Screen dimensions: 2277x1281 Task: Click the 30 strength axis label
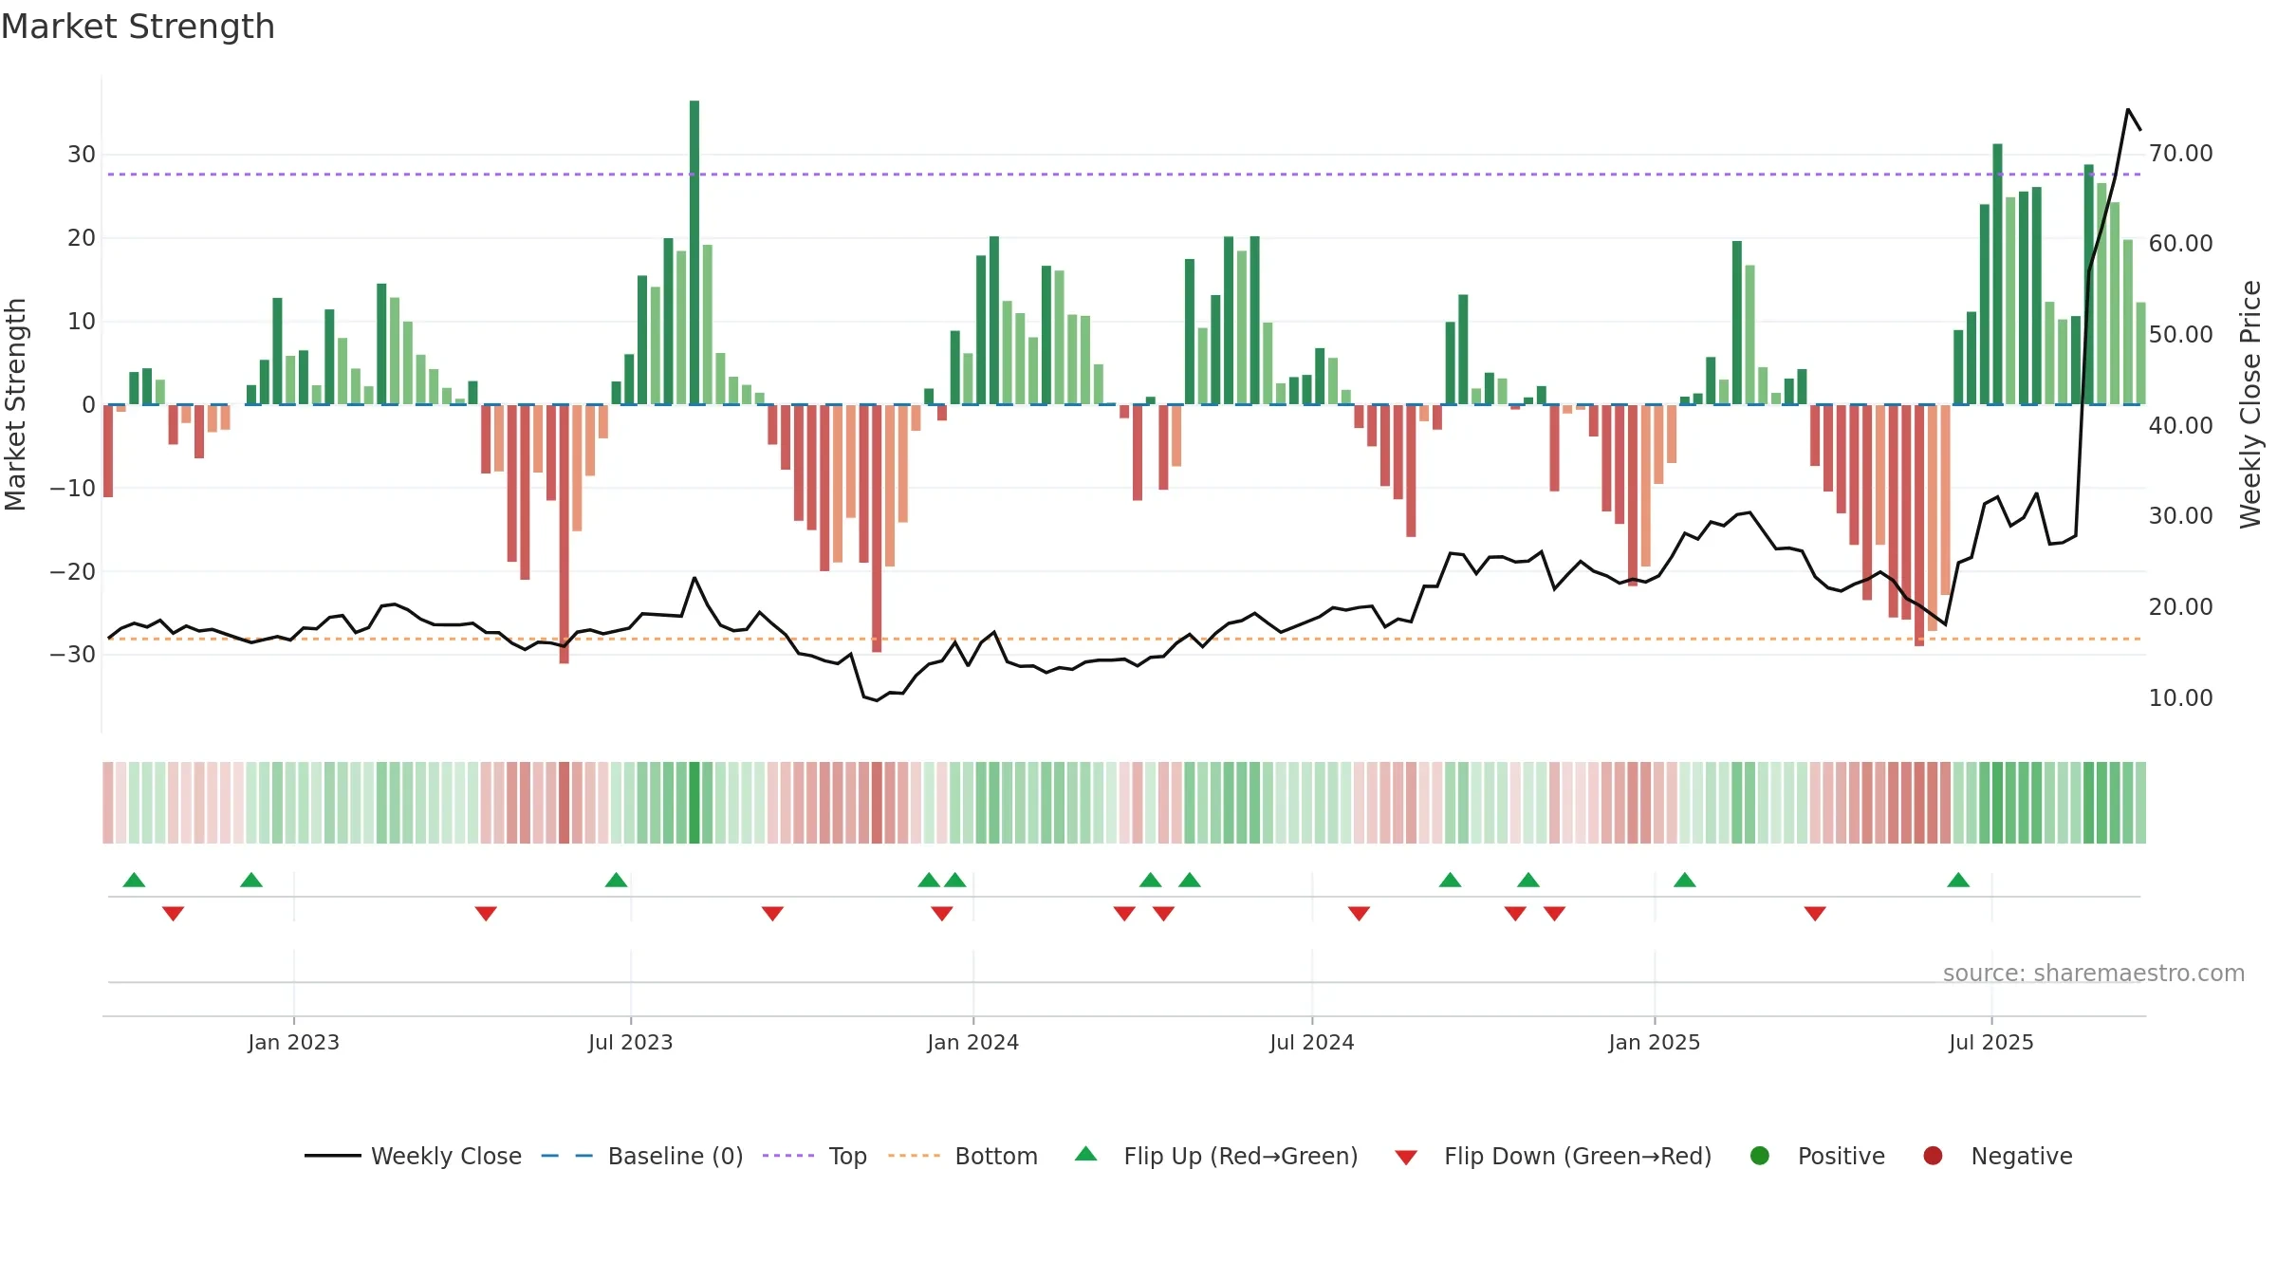[82, 155]
